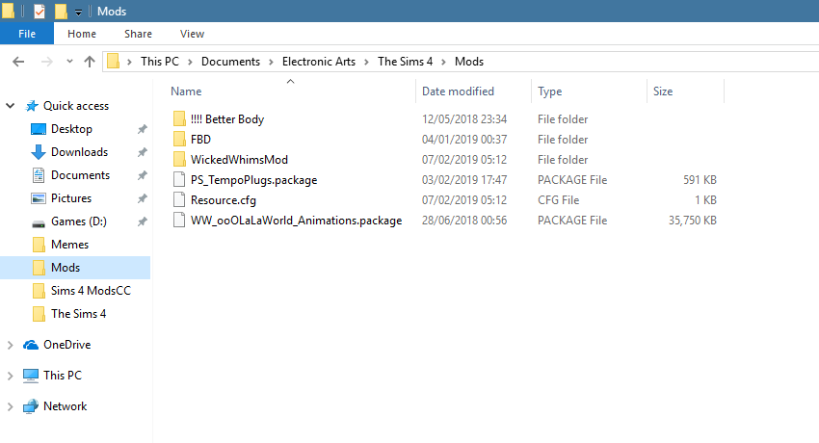This screenshot has width=819, height=443.
Task: Go up one folder level
Action: pyautogui.click(x=90, y=62)
